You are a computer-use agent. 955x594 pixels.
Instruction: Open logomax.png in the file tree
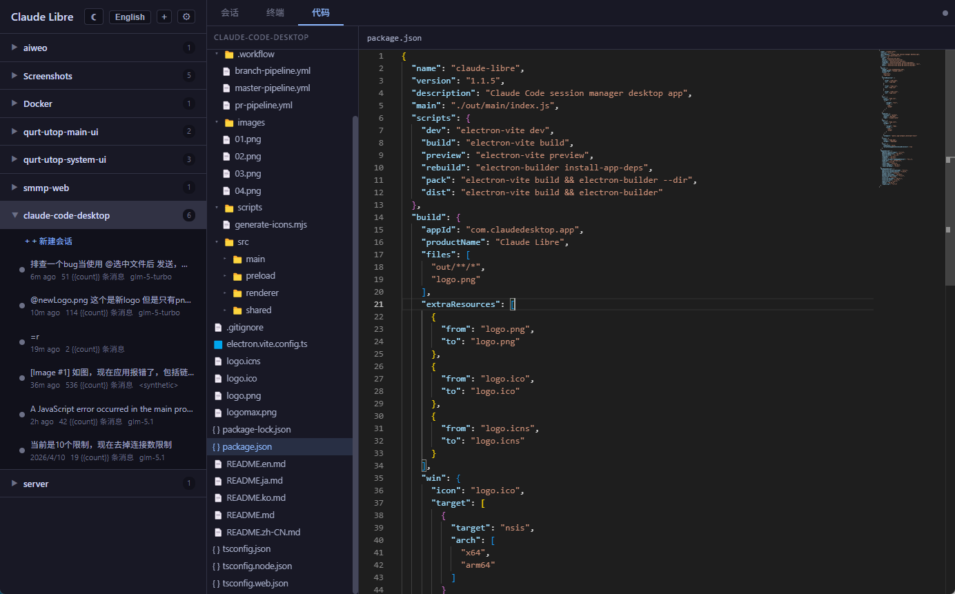coord(251,413)
